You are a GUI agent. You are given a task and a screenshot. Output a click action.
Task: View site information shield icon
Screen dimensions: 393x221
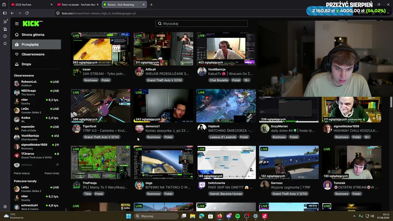58,13
